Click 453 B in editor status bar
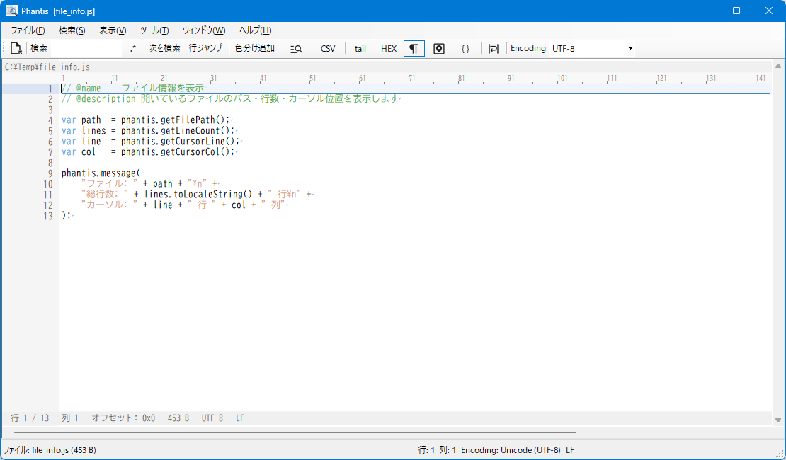This screenshot has width=786, height=460. (x=178, y=418)
